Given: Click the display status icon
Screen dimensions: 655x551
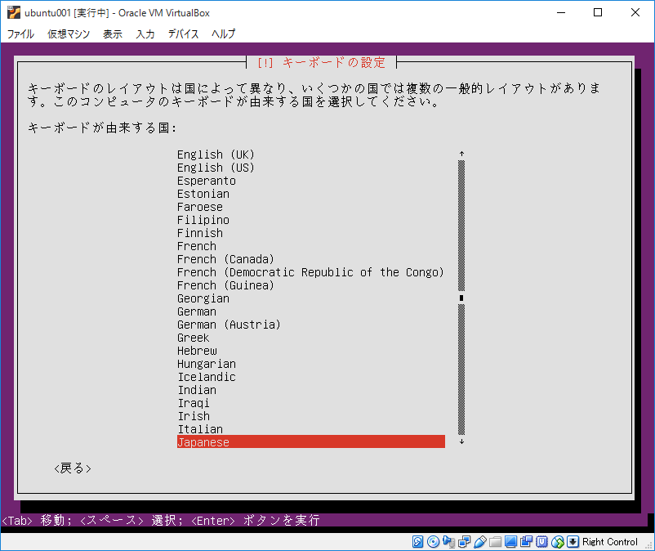Looking at the screenshot, I should 511,542.
